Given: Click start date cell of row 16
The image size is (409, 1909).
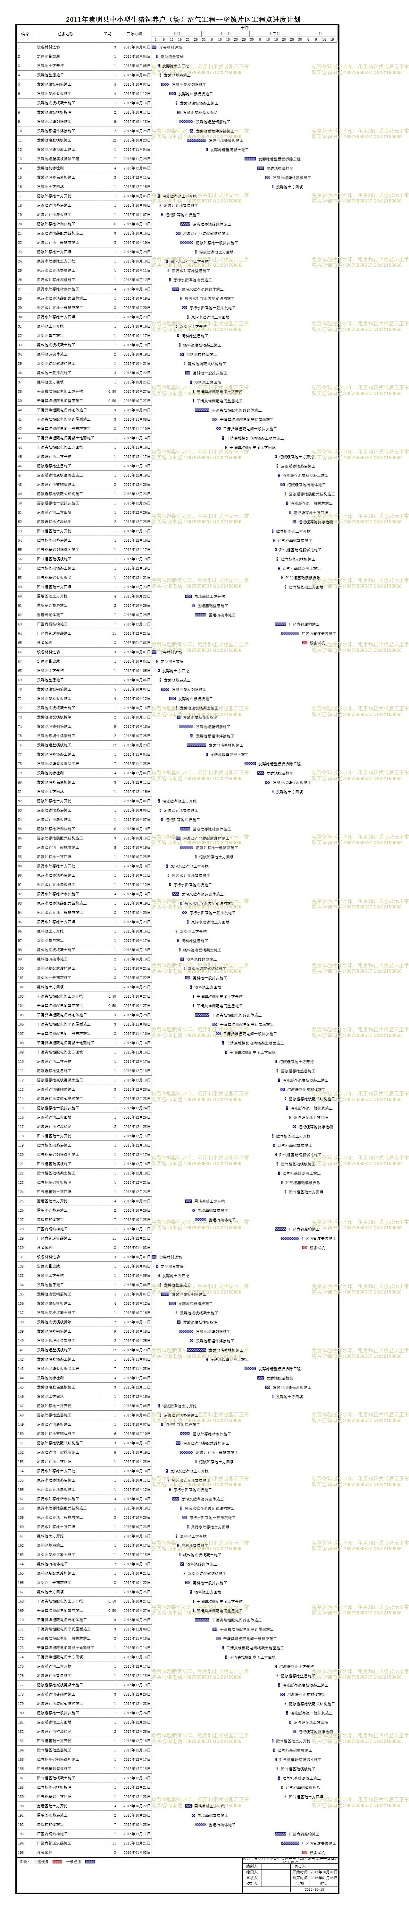Looking at the screenshot, I should click(x=135, y=187).
